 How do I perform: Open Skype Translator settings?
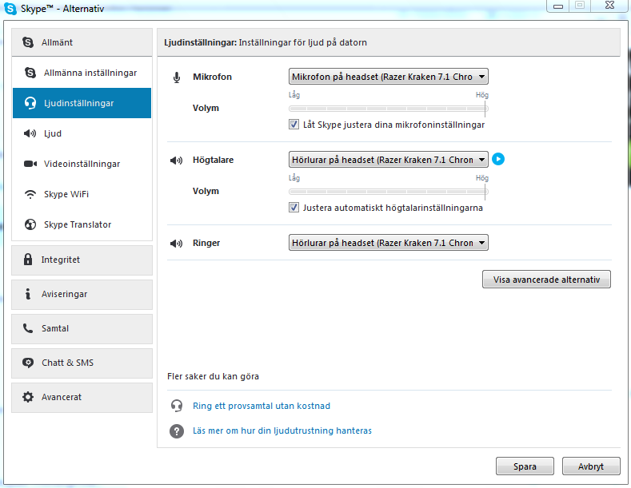point(82,224)
